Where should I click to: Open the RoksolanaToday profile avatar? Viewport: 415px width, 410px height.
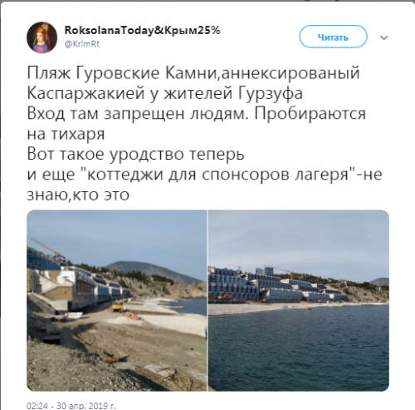pos(42,37)
